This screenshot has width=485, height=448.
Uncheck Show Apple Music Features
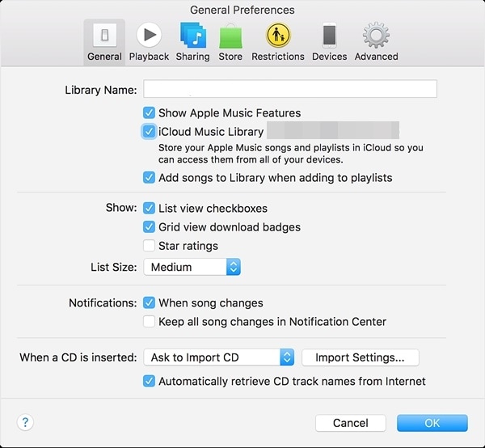pos(149,113)
